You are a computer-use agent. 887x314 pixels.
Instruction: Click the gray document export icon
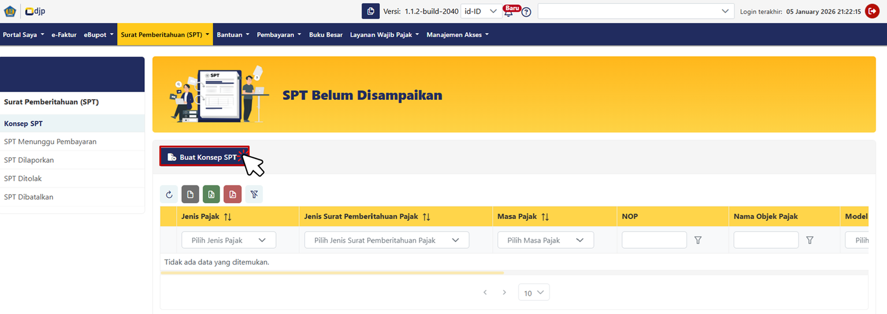click(190, 194)
